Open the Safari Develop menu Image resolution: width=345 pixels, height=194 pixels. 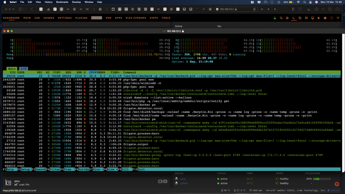click(76, 2)
